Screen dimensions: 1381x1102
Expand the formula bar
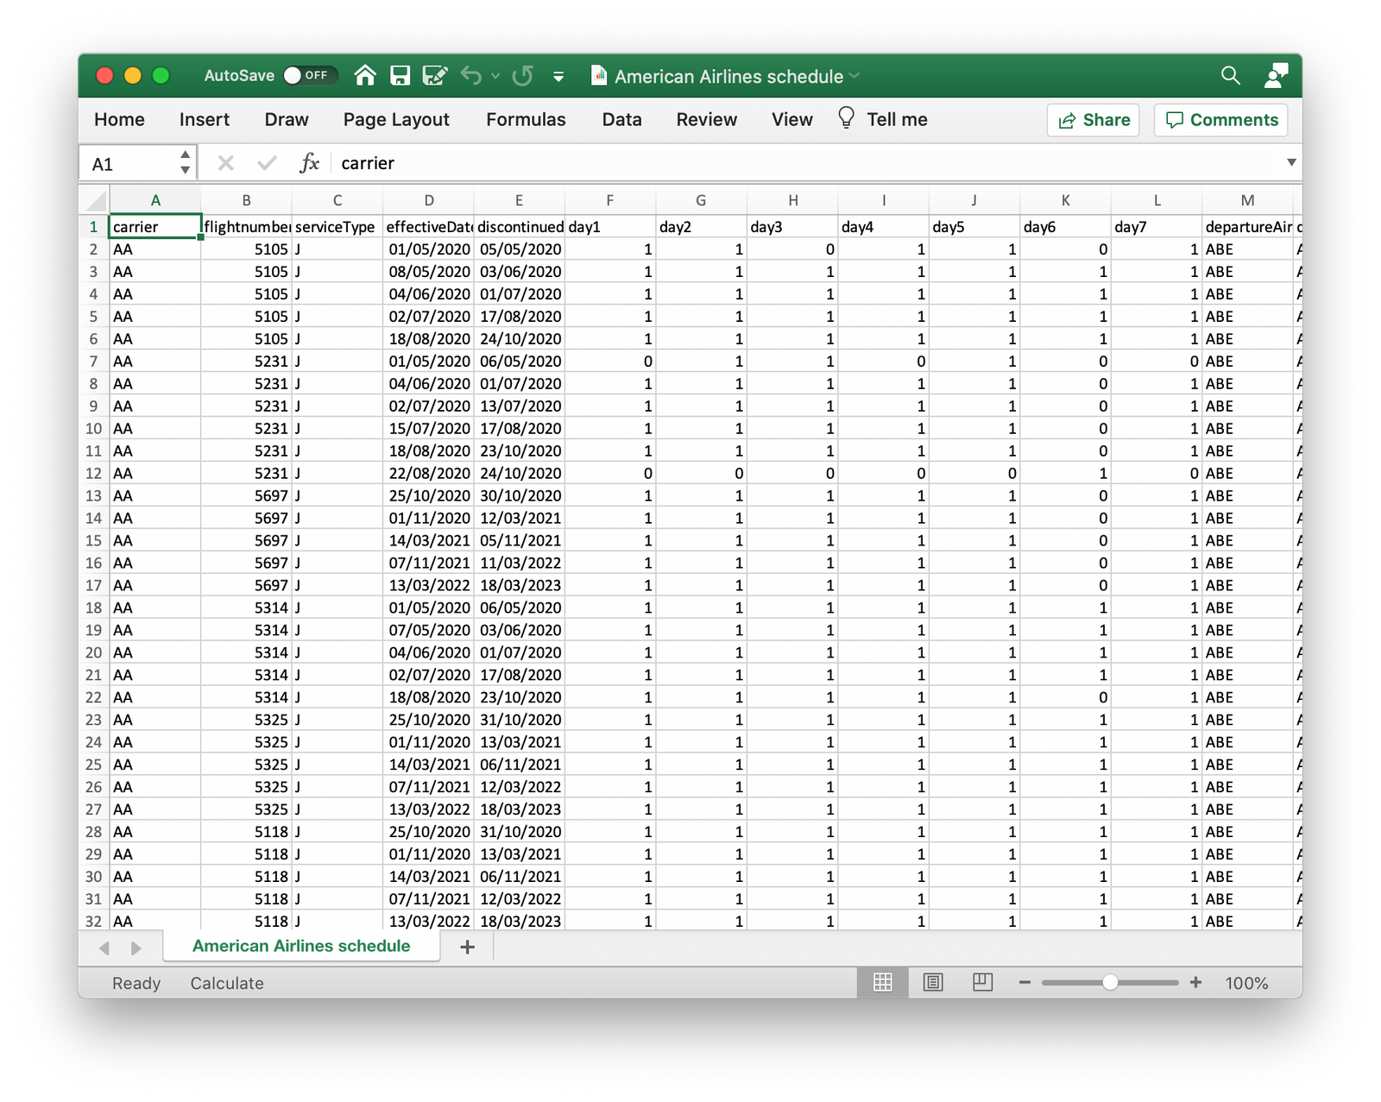1291,163
